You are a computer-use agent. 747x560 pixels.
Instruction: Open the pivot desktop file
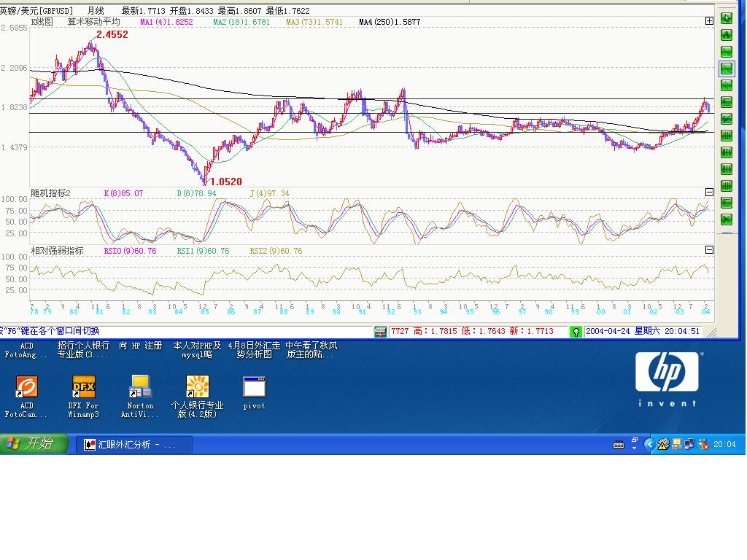(254, 393)
